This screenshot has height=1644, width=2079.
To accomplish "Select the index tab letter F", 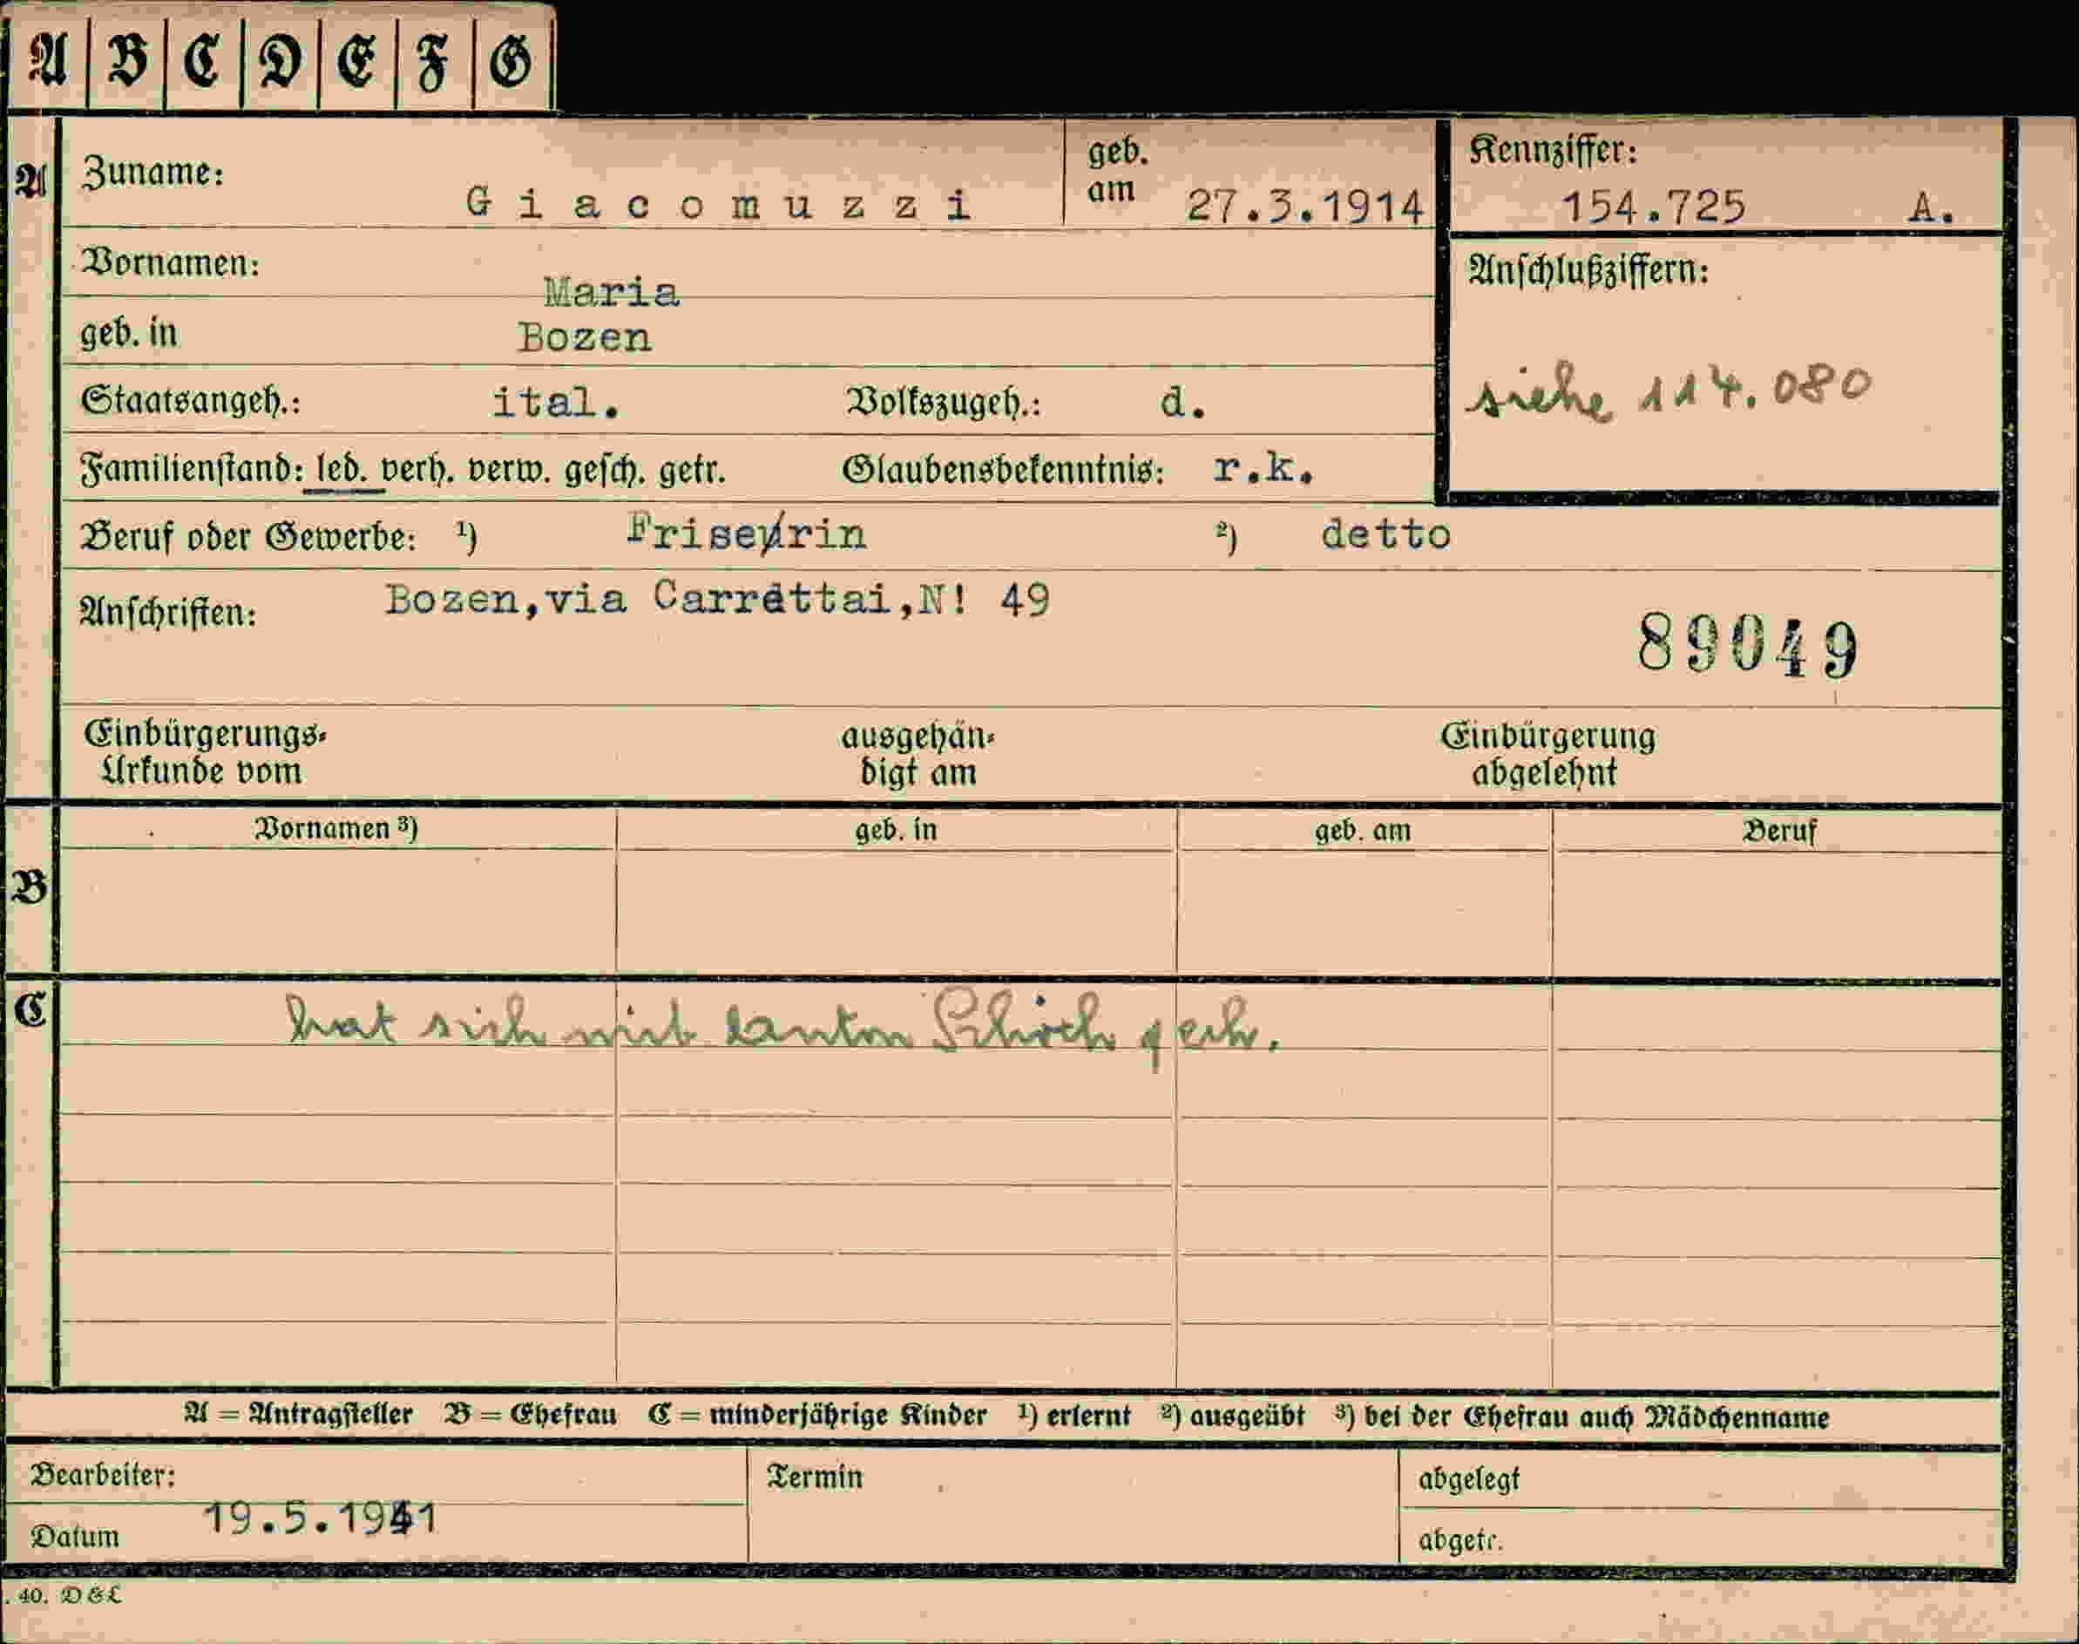I will (x=433, y=63).
